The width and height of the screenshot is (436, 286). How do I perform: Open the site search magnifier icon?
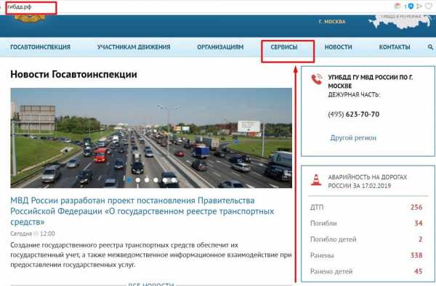coord(430,47)
